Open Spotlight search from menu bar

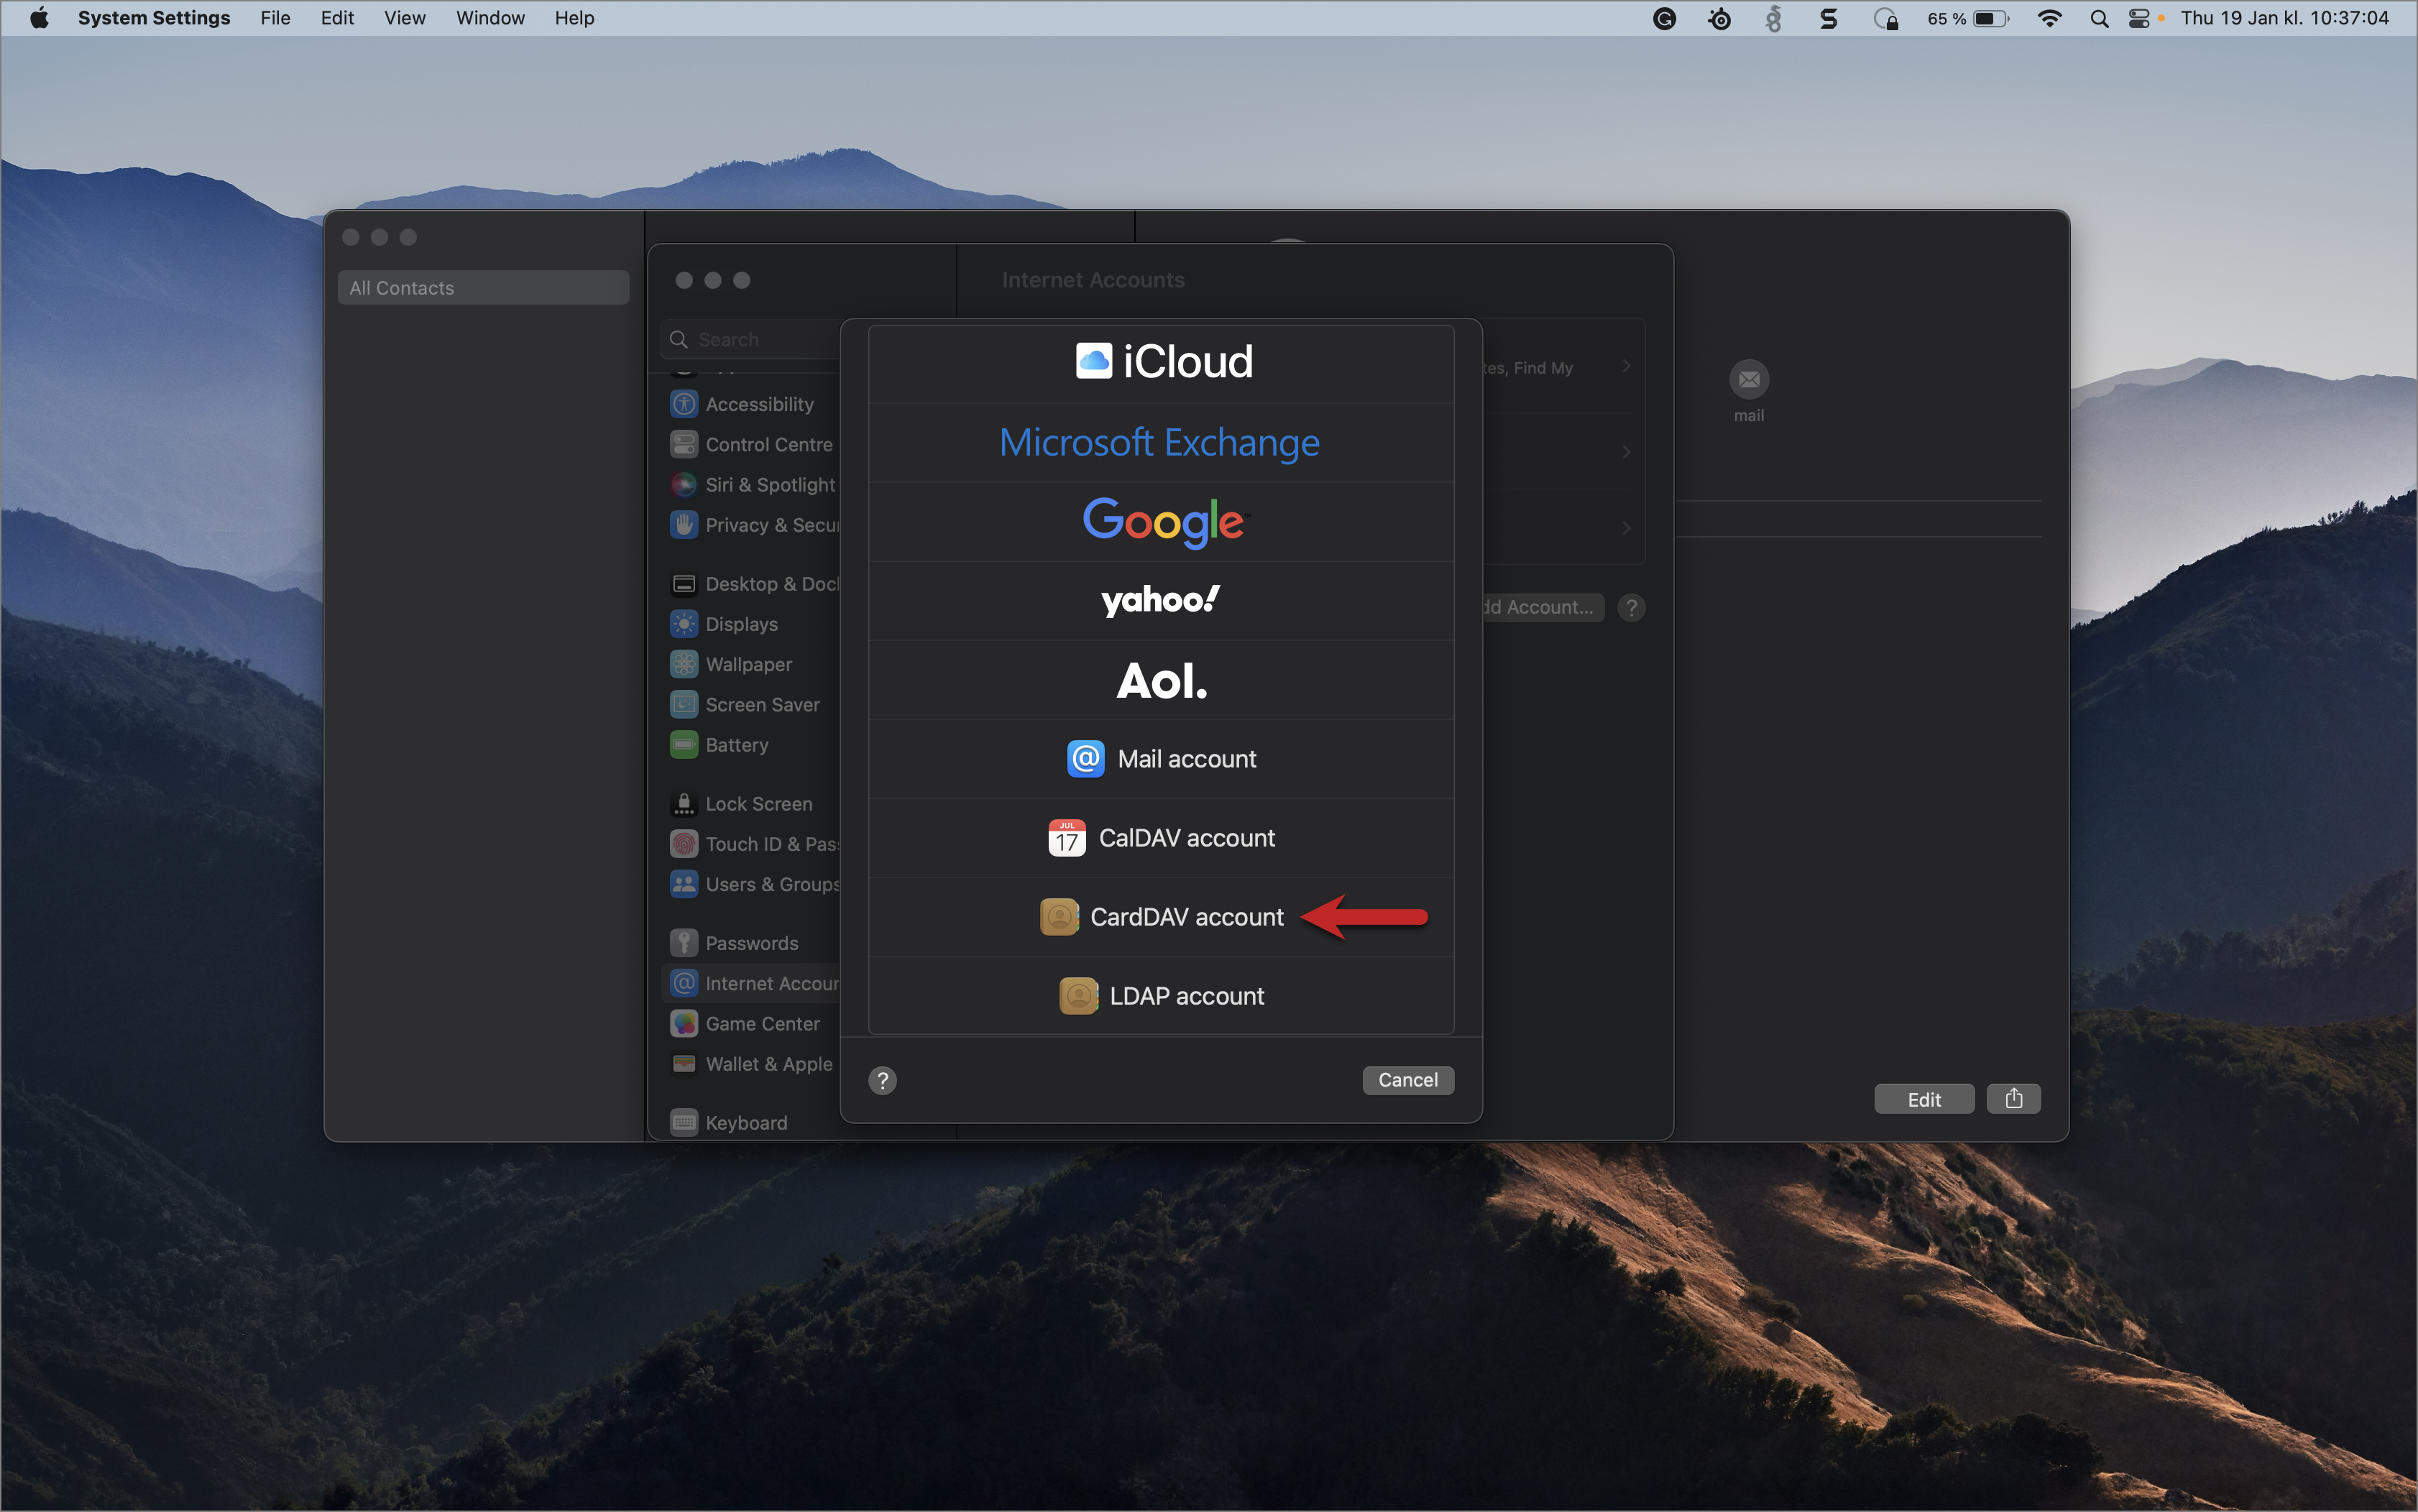pos(2099,18)
